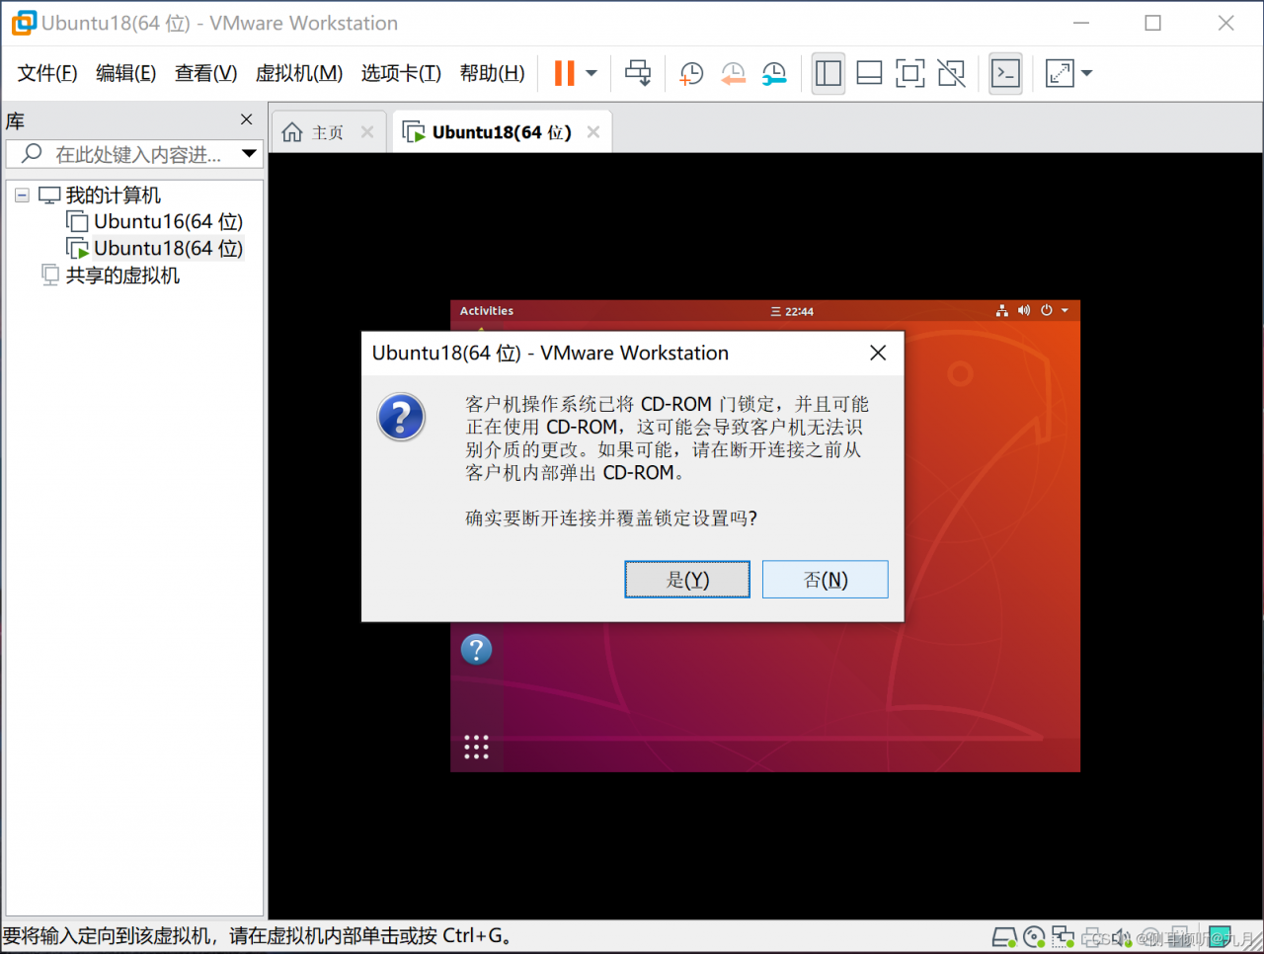Click 是(Y) in the dialog
The height and width of the screenshot is (954, 1264).
coord(687,580)
